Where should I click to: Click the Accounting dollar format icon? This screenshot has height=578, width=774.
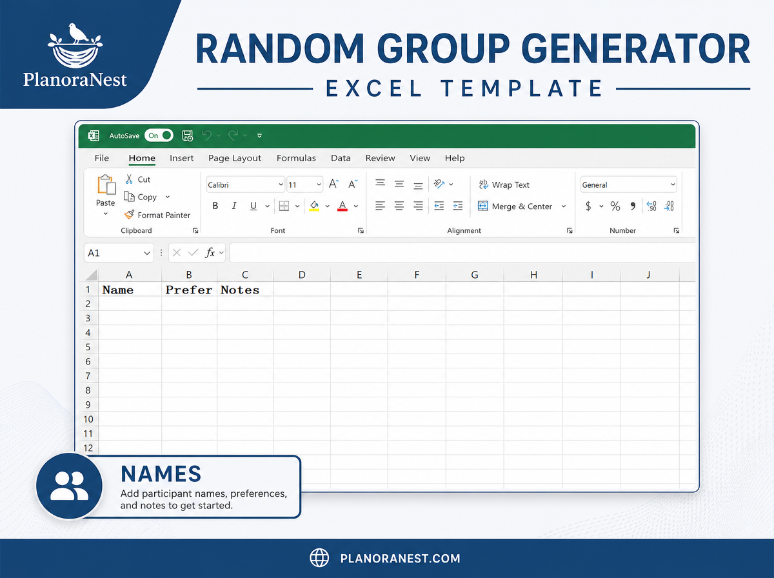tap(588, 206)
